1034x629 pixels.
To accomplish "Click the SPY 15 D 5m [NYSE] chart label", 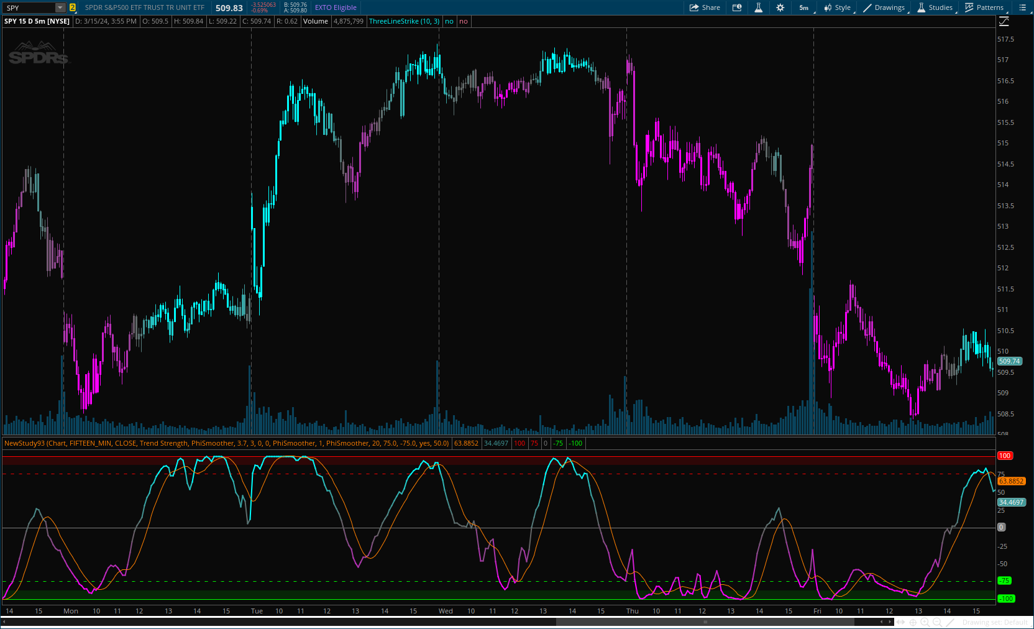I will [37, 21].
